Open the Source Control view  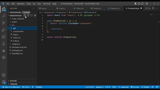(4, 23)
